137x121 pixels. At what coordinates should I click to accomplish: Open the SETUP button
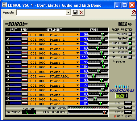tap(128, 112)
